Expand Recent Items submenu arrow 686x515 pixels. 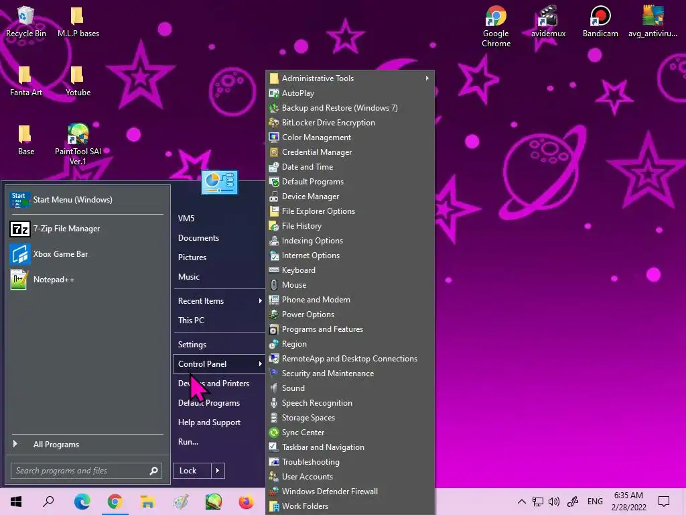click(260, 301)
